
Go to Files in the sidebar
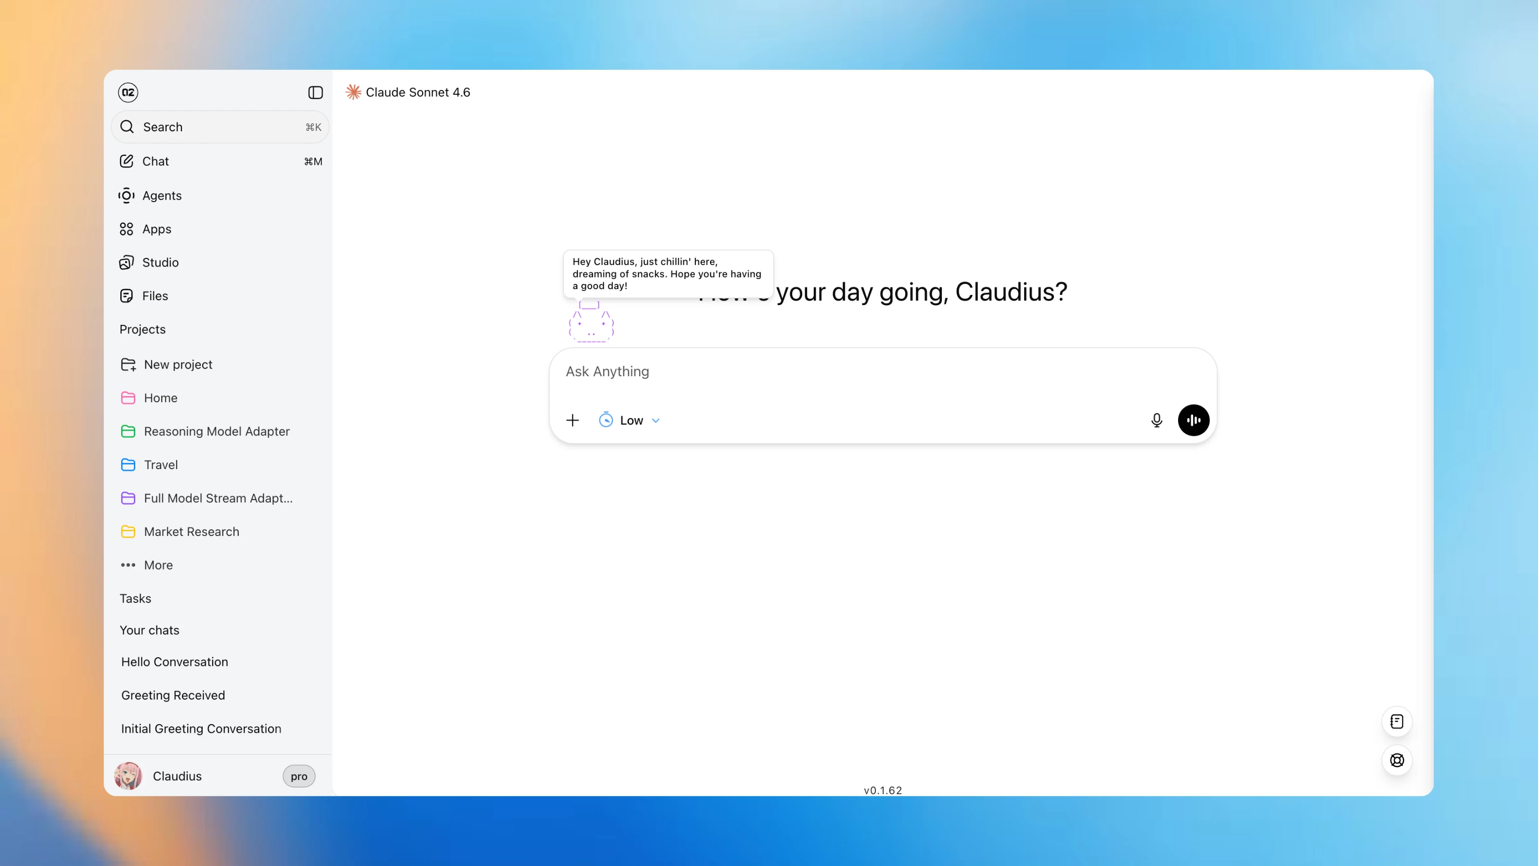click(x=155, y=296)
